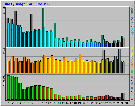
Task: Click the yellow Visits bar for day 20
Action: click(82, 67)
